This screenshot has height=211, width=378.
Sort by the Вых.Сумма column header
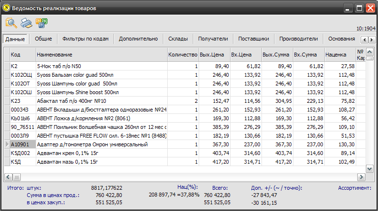click(277, 55)
